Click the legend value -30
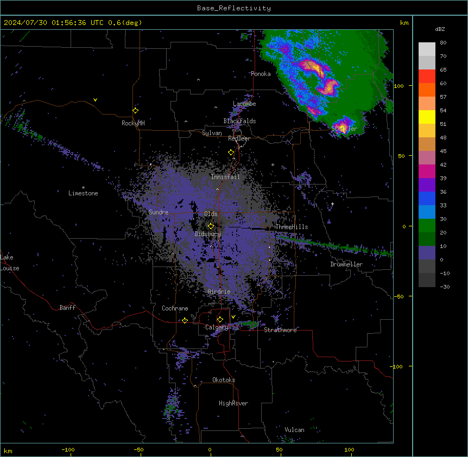 point(445,287)
